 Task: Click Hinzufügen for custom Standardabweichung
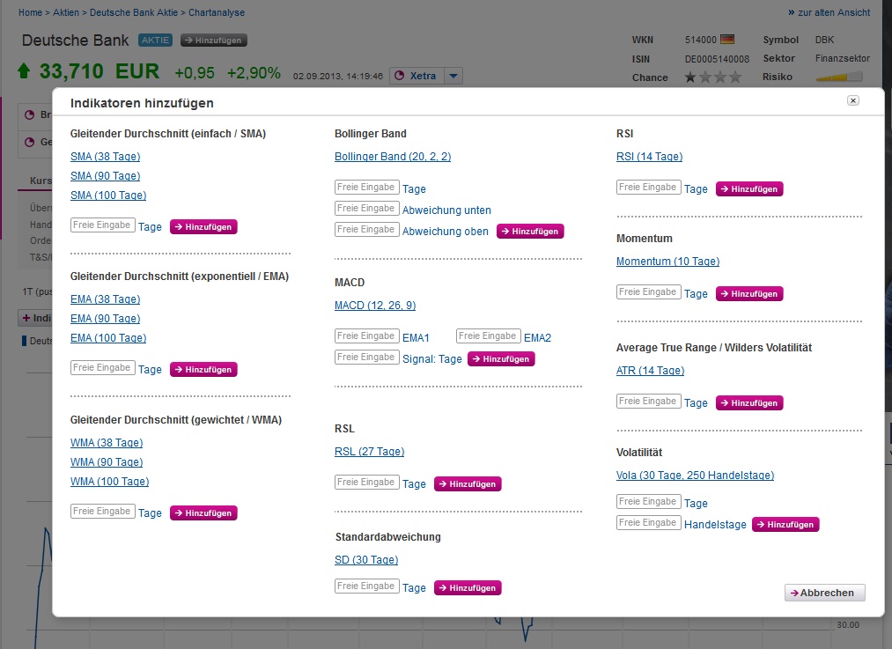click(468, 588)
